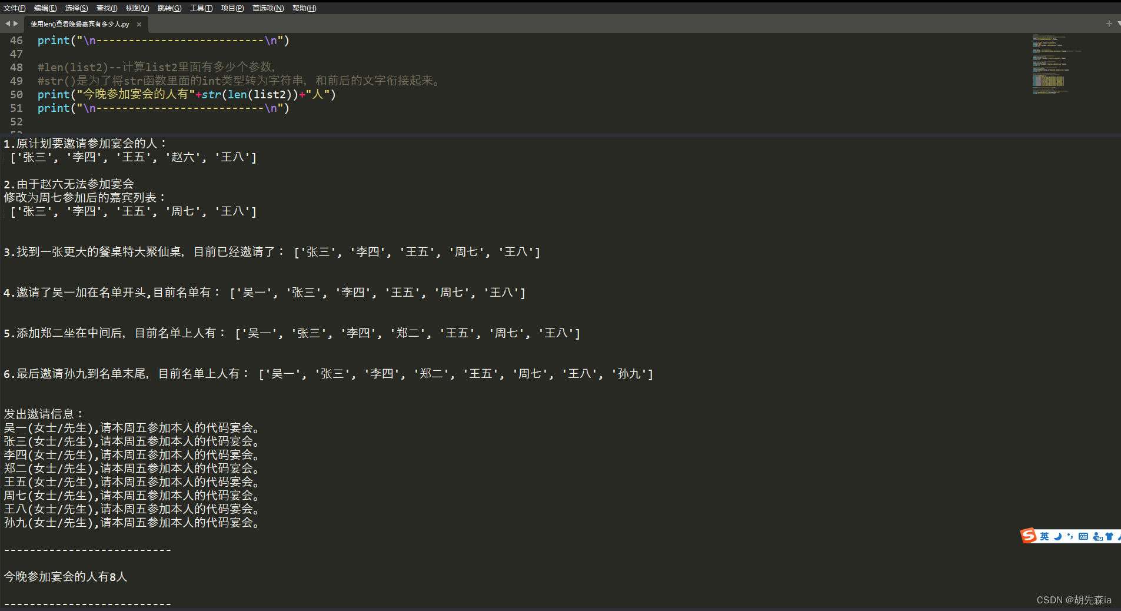Open Sogou skin (shirt) settings

(x=1109, y=536)
